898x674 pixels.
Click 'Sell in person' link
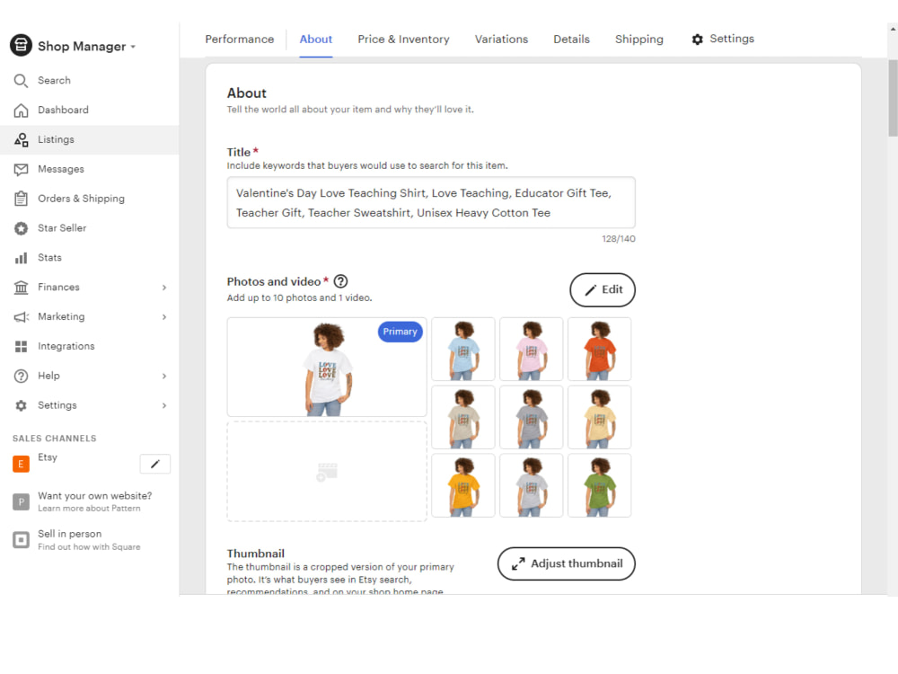click(69, 534)
